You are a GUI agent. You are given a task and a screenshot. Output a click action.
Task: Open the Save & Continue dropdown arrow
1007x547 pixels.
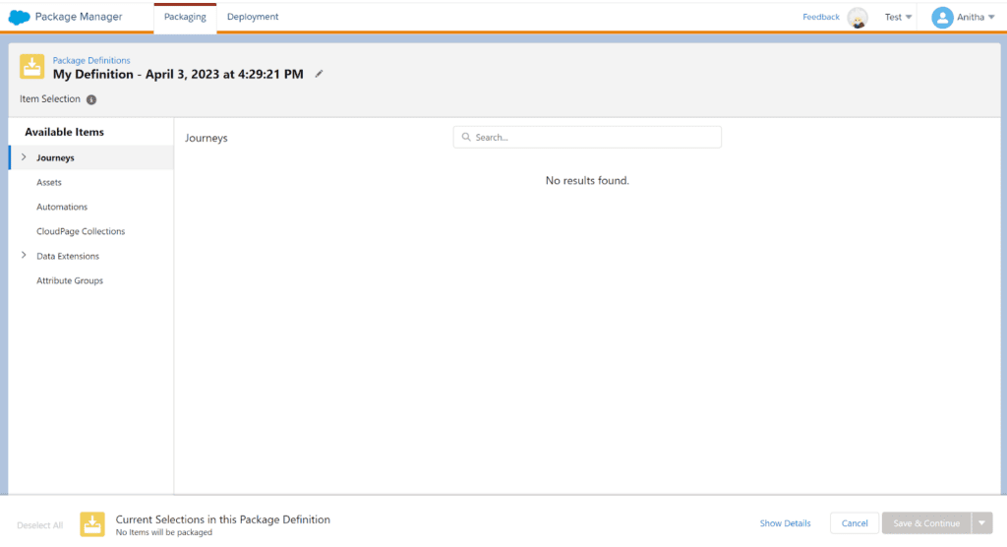pyautogui.click(x=982, y=523)
